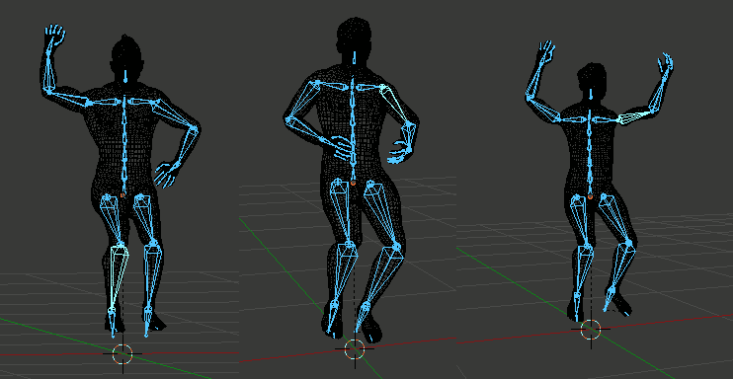The height and width of the screenshot is (379, 733).
Task: Select the hand bones resting on the hip of the one-arm-raised figure
Action: click(x=166, y=174)
